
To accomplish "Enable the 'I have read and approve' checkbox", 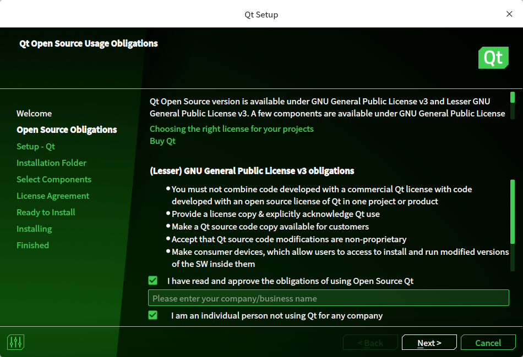I will pyautogui.click(x=152, y=280).
